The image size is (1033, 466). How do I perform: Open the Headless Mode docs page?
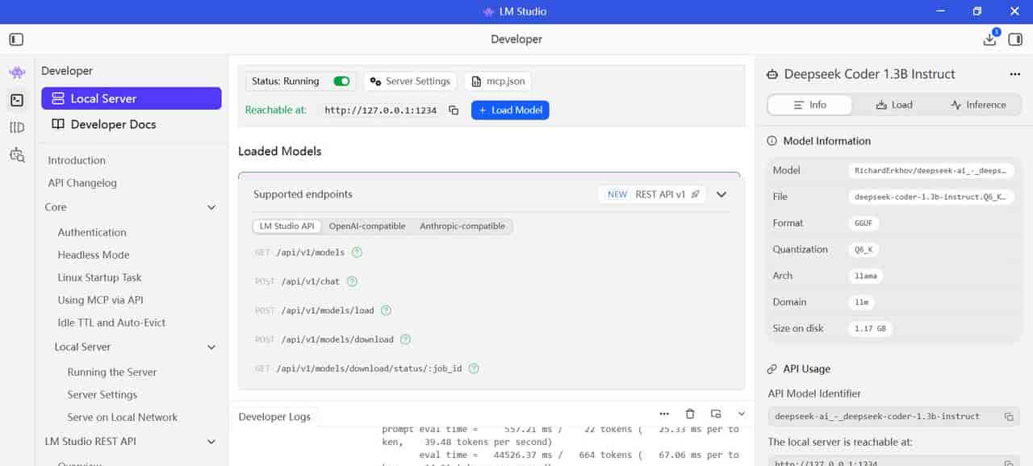(x=94, y=255)
